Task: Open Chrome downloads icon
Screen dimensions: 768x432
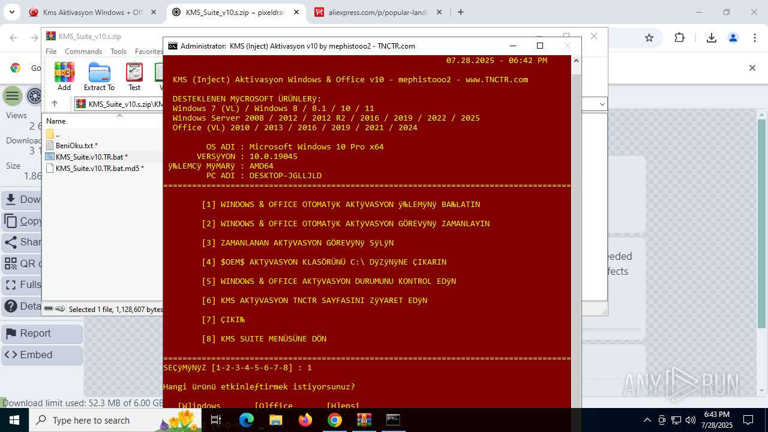Action: click(x=712, y=38)
